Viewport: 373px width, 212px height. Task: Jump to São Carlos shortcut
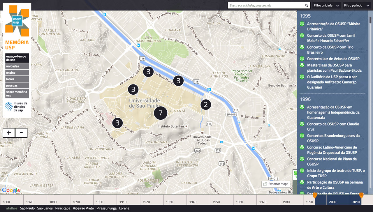pyautogui.click(x=45, y=208)
